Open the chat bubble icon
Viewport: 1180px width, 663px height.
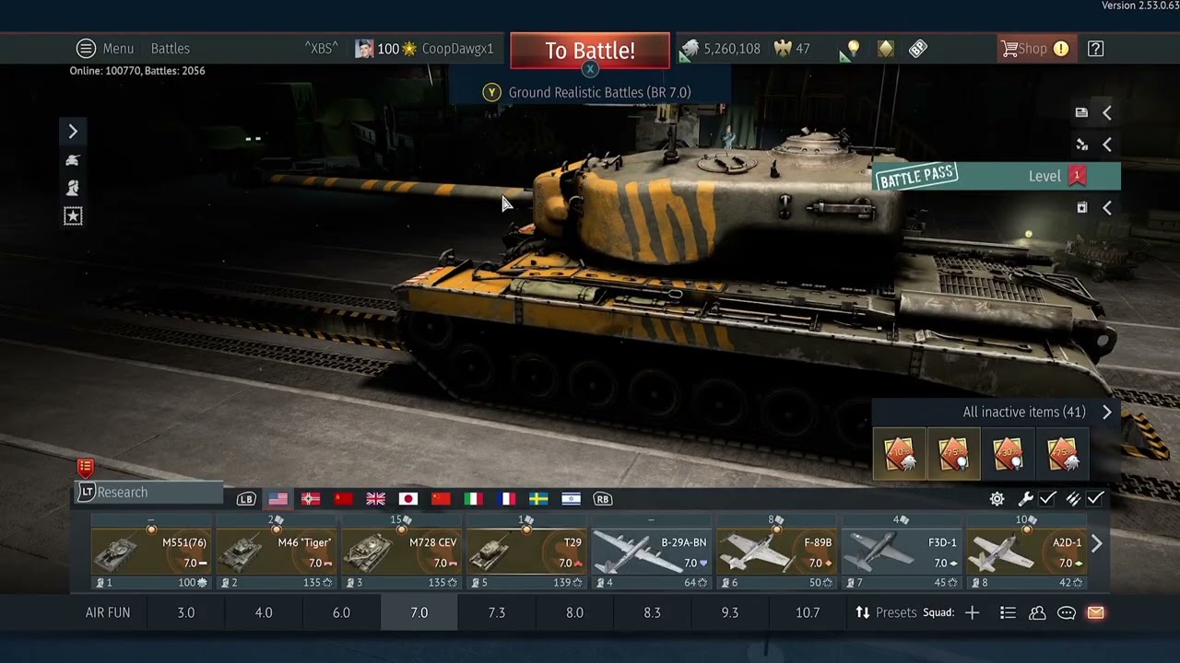pyautogui.click(x=1067, y=612)
